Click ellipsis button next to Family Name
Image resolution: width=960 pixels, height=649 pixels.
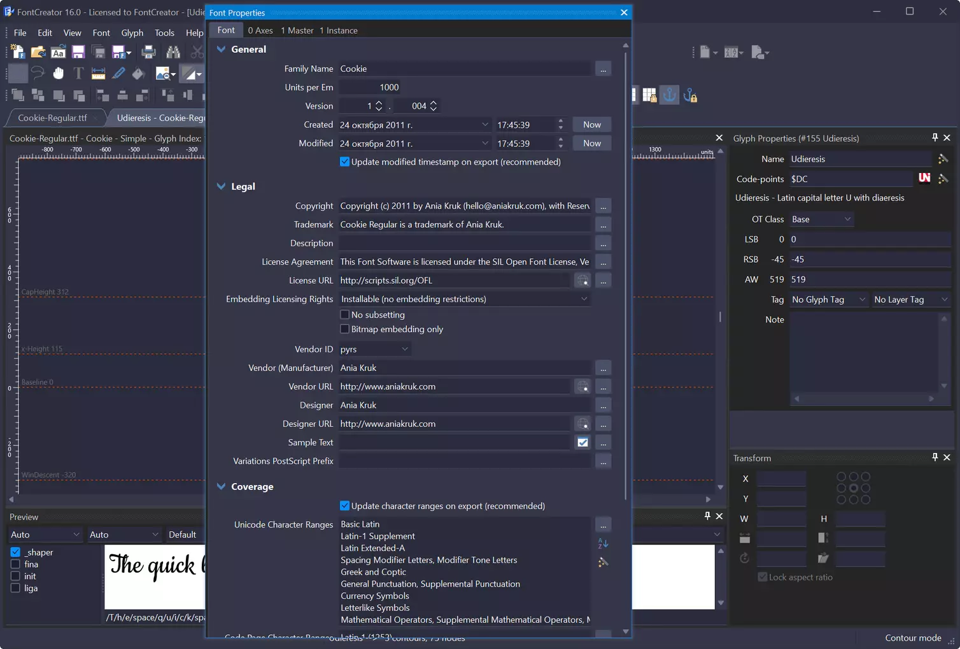point(603,69)
